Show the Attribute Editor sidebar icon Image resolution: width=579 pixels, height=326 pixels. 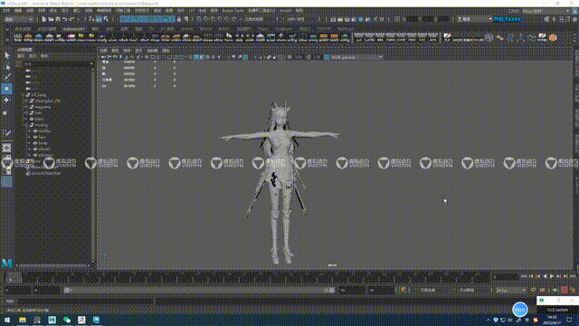click(x=561, y=19)
